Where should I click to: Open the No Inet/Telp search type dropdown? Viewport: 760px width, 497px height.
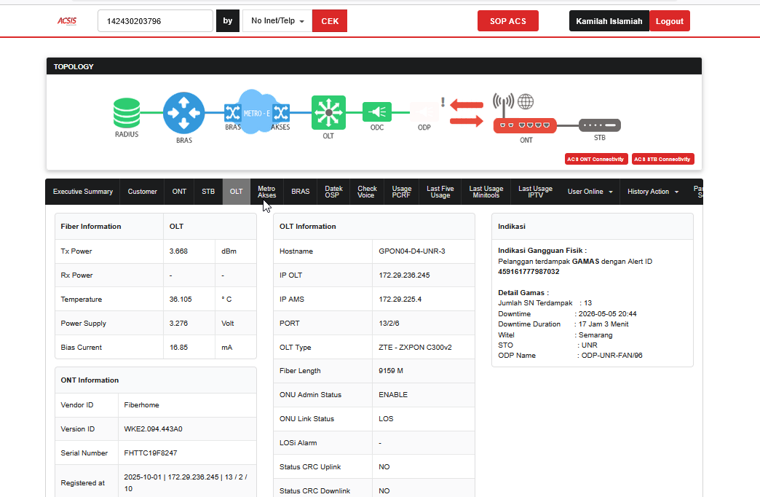pos(277,21)
